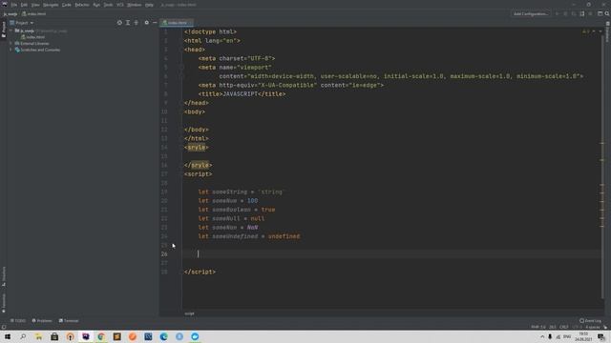
Task: Open the Terminal tool window
Action: pos(69,321)
